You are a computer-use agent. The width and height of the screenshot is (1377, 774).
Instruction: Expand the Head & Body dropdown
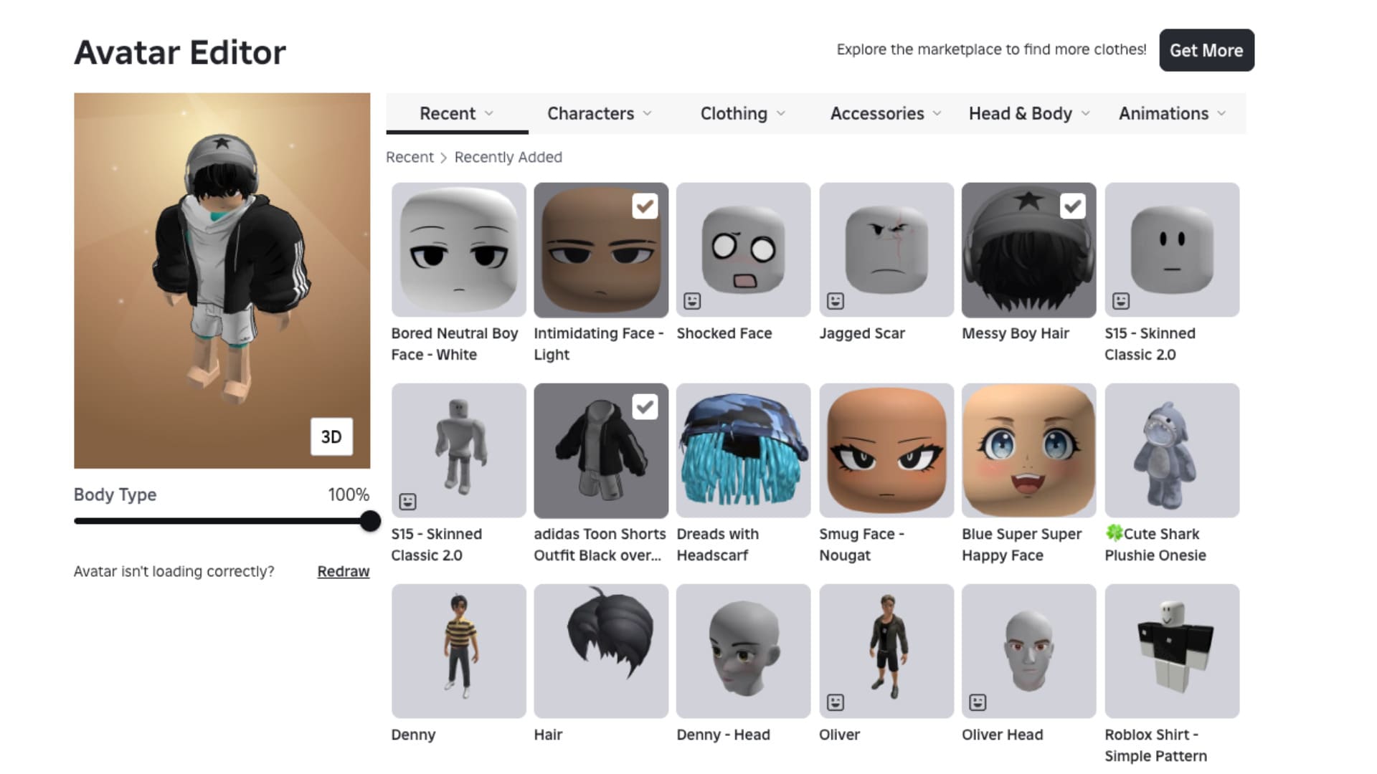(x=1028, y=113)
